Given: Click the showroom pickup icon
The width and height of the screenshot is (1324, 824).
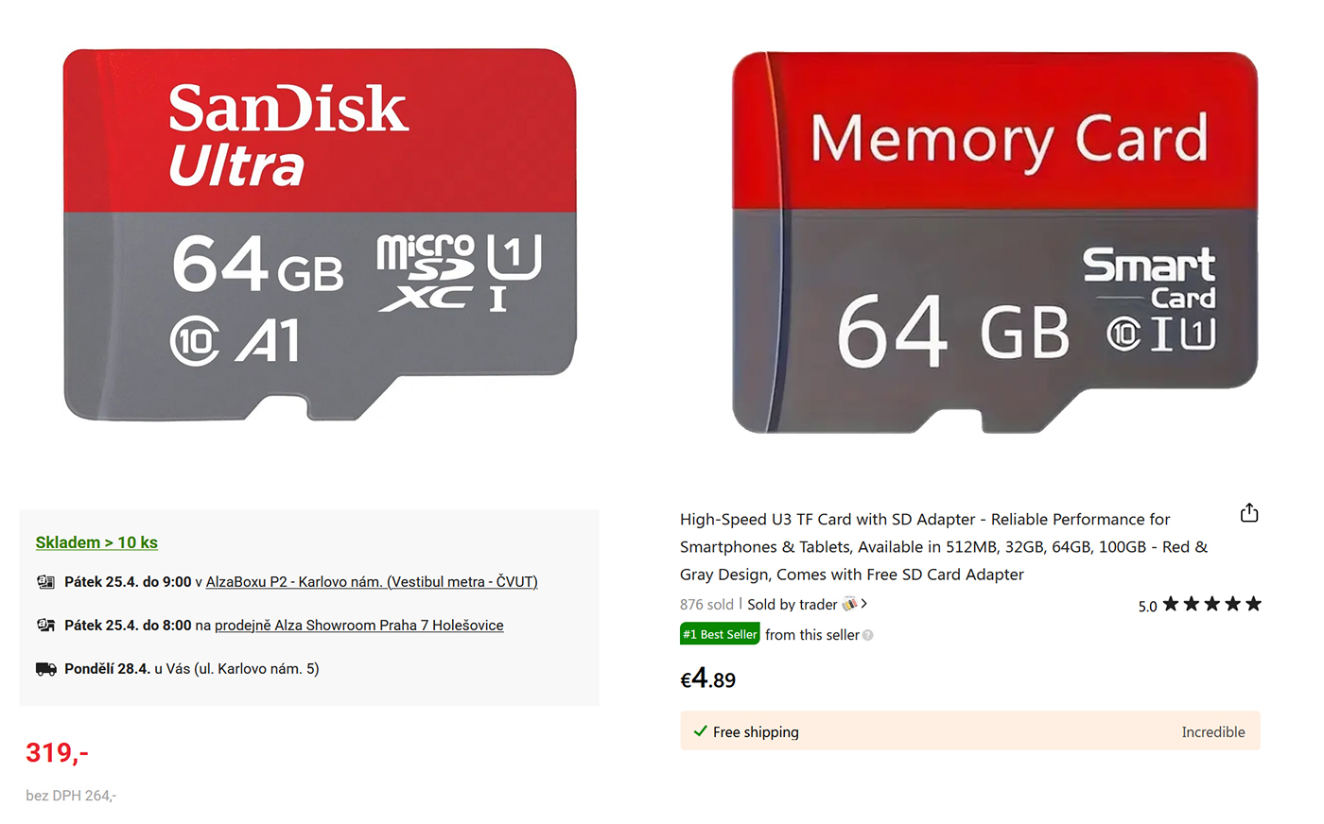Looking at the screenshot, I should pyautogui.click(x=45, y=626).
